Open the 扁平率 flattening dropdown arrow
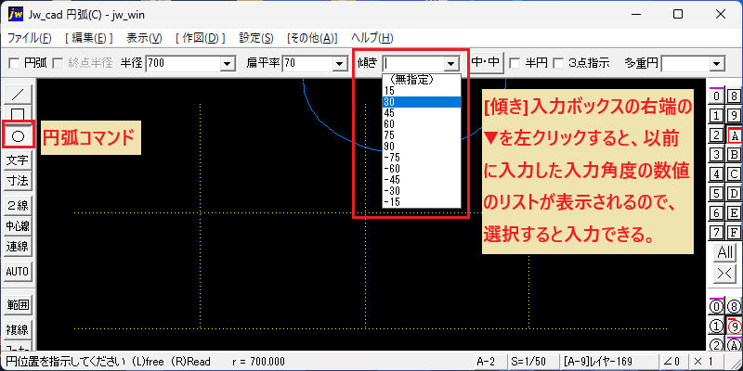Screen dimensions: 743x371 [x=339, y=63]
